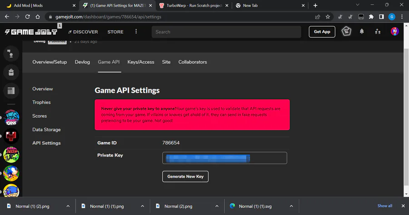The image size is (409, 215).
Task: Bookmark this page with the star
Action: click(328, 17)
